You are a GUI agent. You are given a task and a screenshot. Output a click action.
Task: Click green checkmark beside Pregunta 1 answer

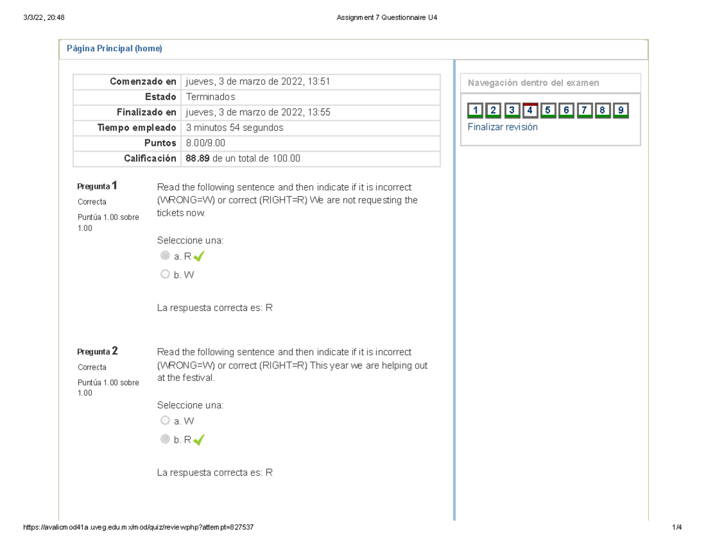tap(199, 256)
